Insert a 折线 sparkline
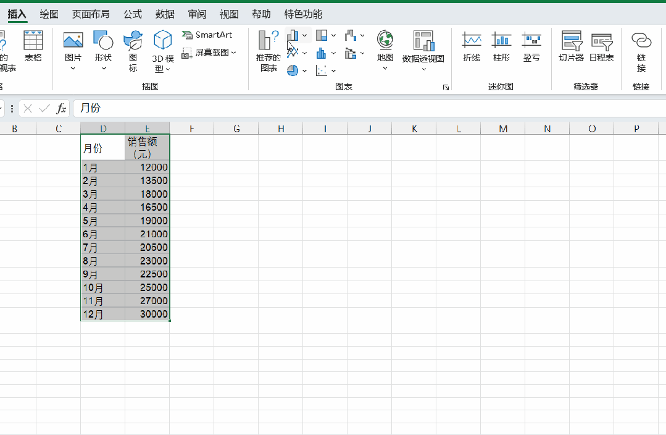 [x=472, y=47]
